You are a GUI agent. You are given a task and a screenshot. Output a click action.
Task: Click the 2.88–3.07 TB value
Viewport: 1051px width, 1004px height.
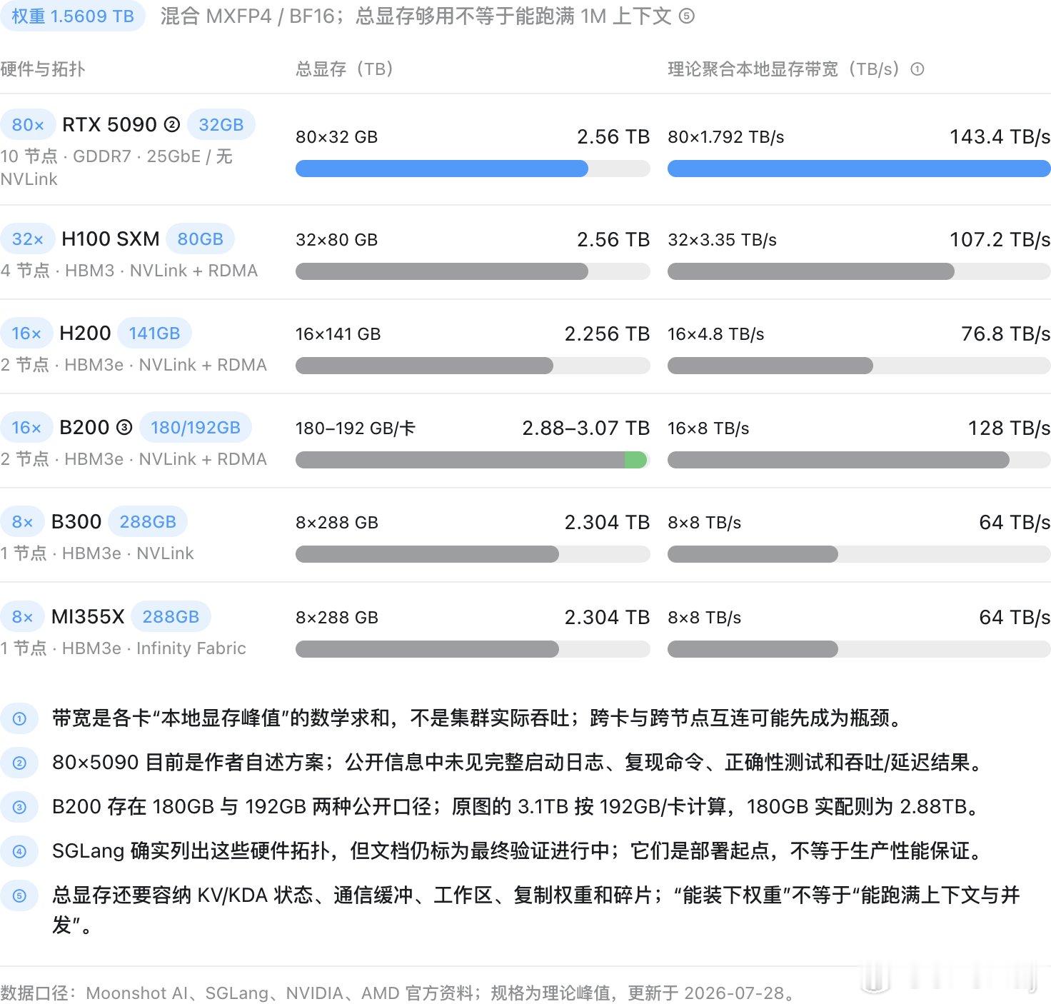585,428
